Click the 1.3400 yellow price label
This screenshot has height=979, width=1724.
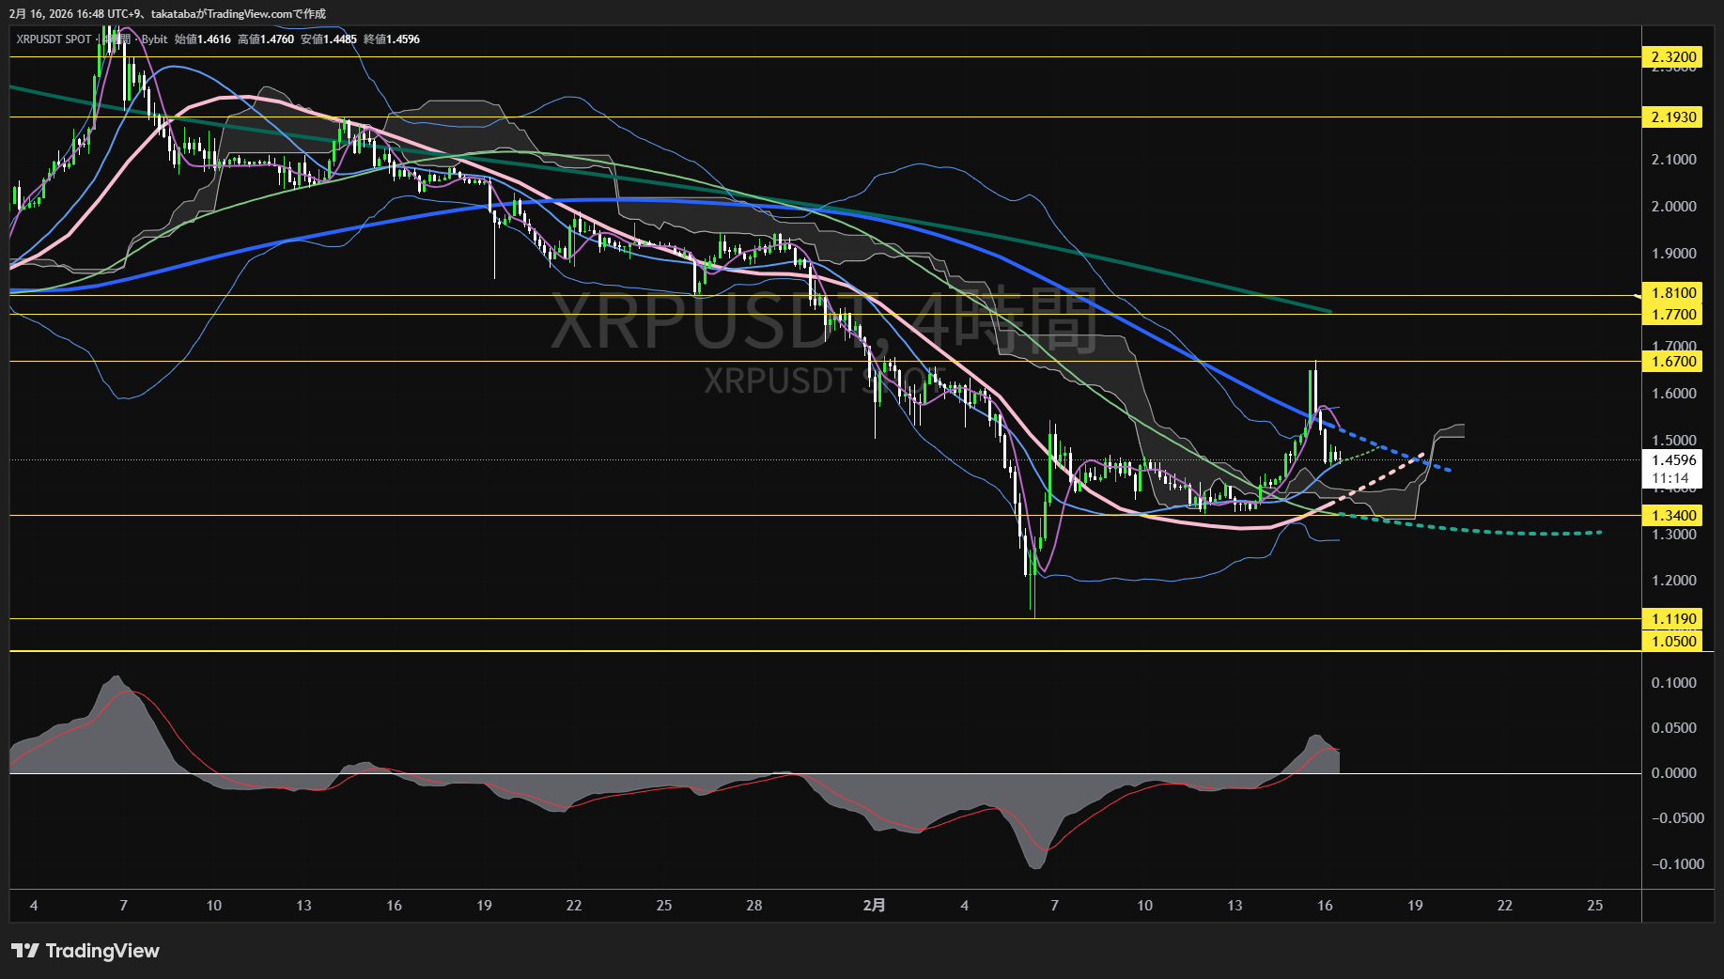click(x=1673, y=516)
